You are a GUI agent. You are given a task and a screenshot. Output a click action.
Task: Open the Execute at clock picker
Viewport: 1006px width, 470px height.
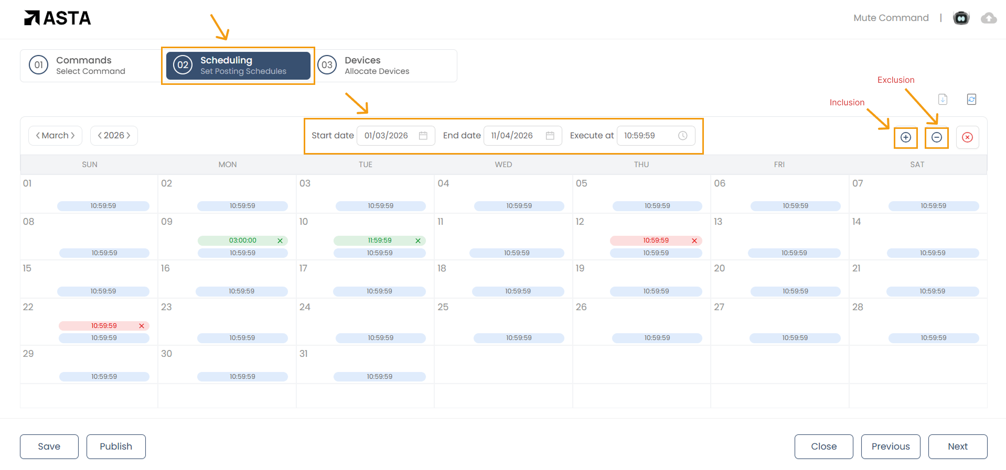click(x=682, y=136)
